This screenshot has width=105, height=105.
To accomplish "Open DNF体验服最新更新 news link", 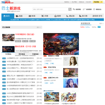I will [20, 65].
